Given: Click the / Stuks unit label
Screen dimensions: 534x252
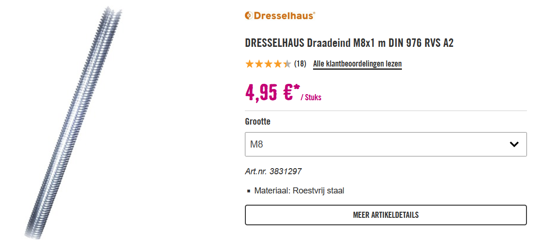Looking at the screenshot, I should pos(311,98).
